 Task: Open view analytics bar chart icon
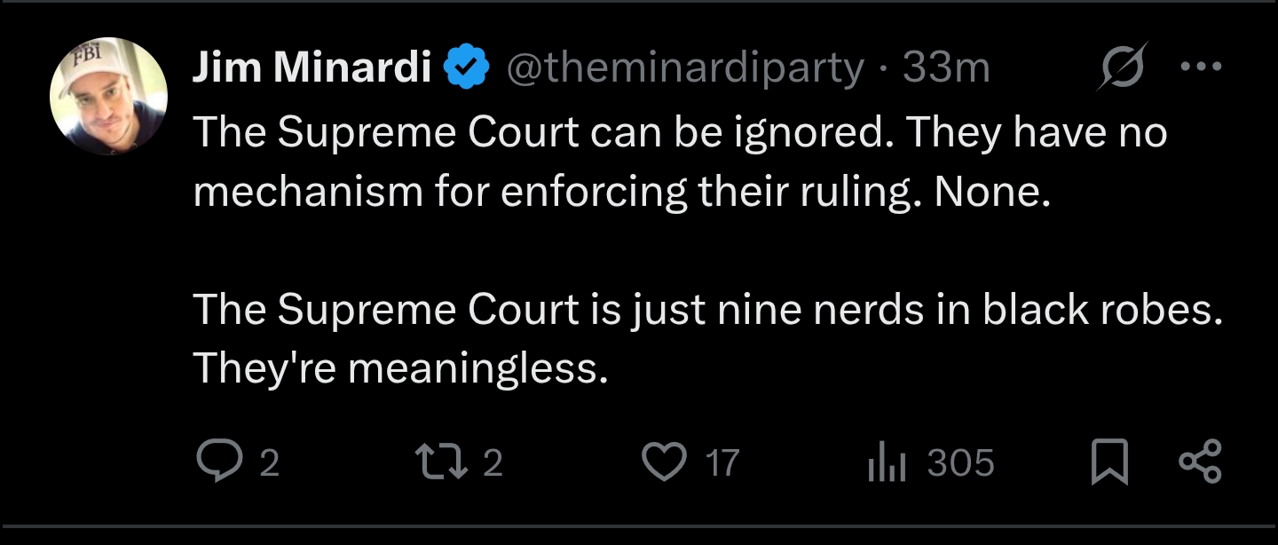[886, 463]
